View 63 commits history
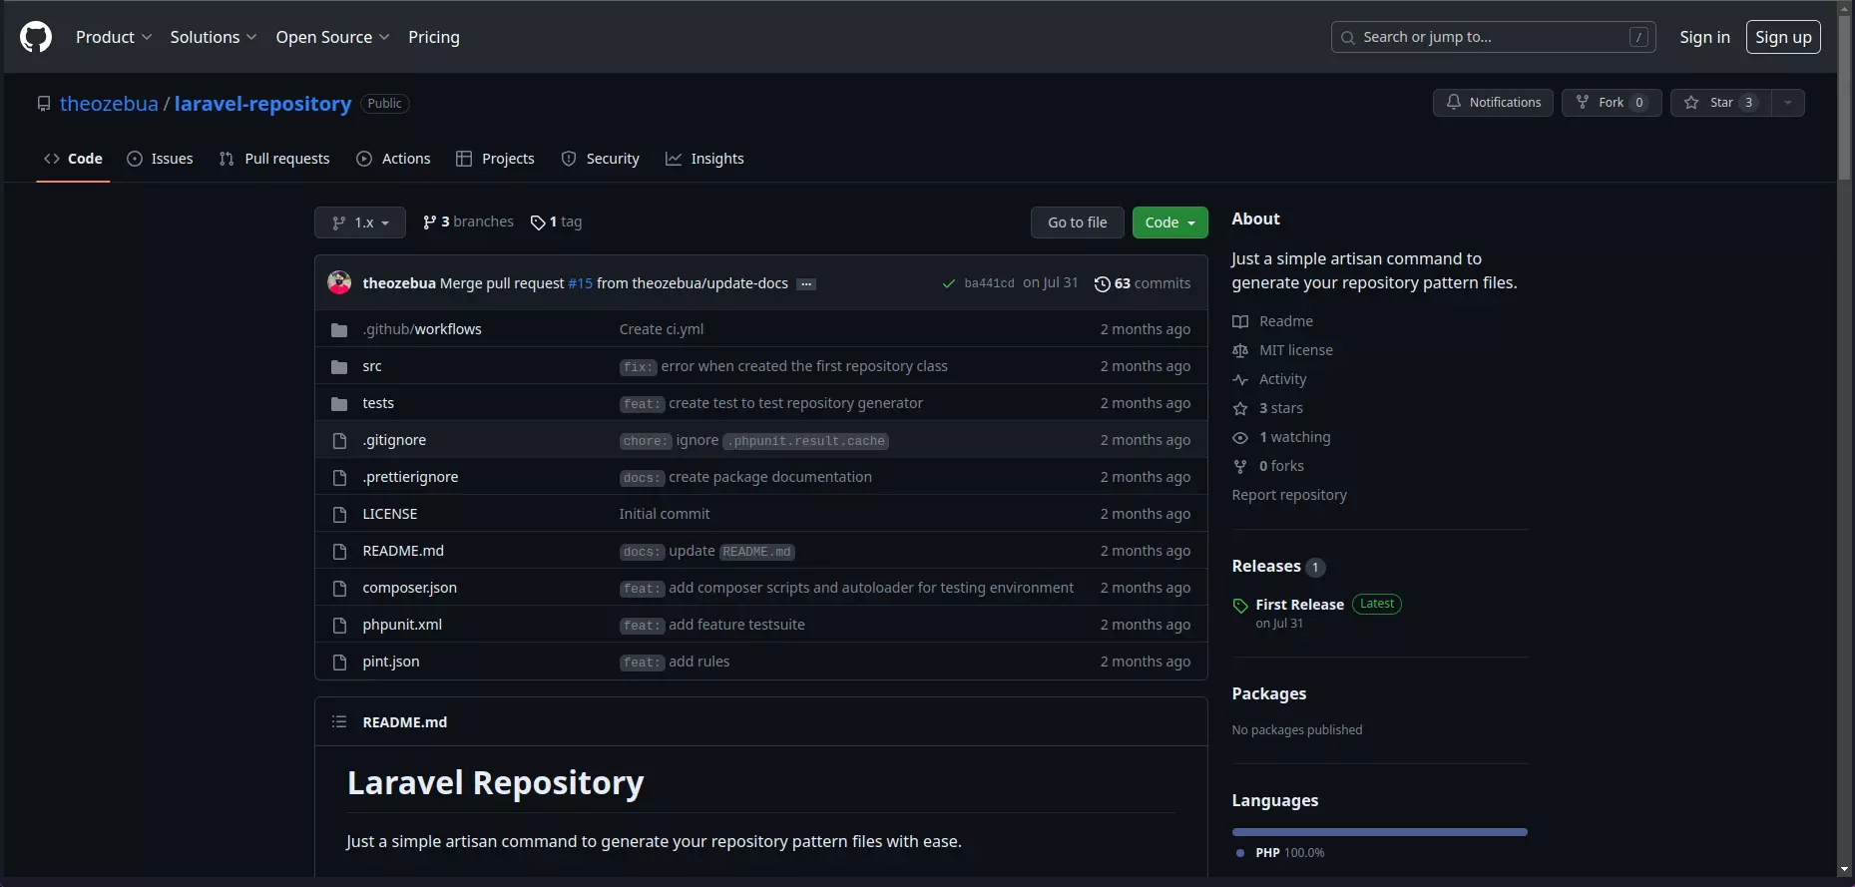 (x=1143, y=283)
